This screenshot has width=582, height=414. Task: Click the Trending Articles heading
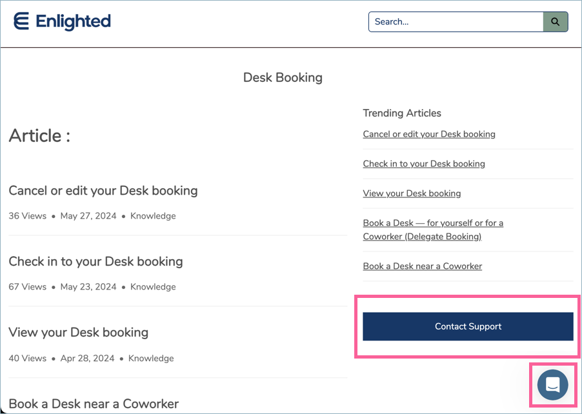(x=402, y=113)
